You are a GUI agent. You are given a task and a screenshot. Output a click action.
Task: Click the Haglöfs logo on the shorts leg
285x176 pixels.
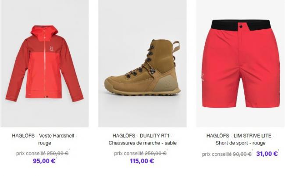click(x=203, y=77)
